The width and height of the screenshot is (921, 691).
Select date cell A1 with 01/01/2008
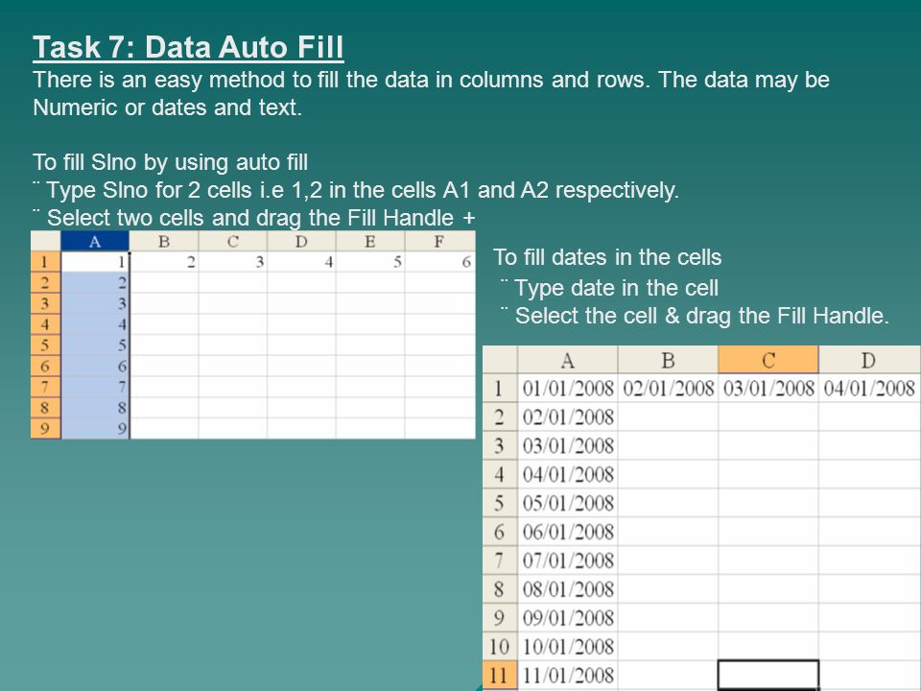(567, 389)
